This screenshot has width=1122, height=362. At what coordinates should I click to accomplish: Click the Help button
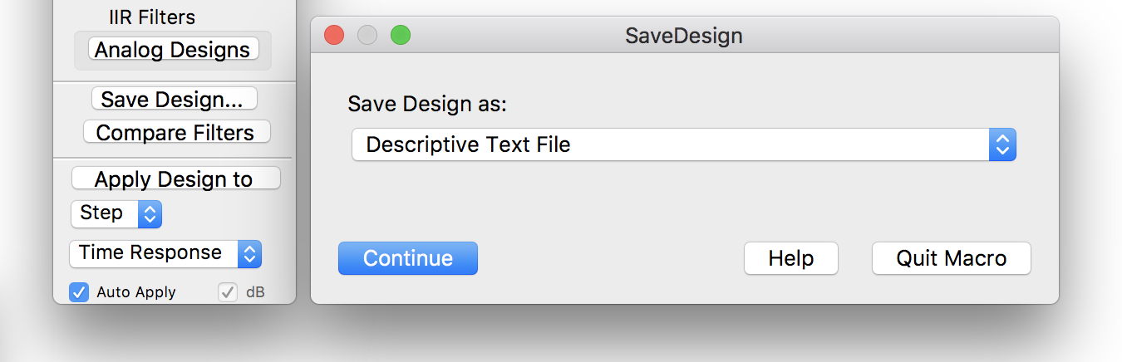tap(790, 258)
